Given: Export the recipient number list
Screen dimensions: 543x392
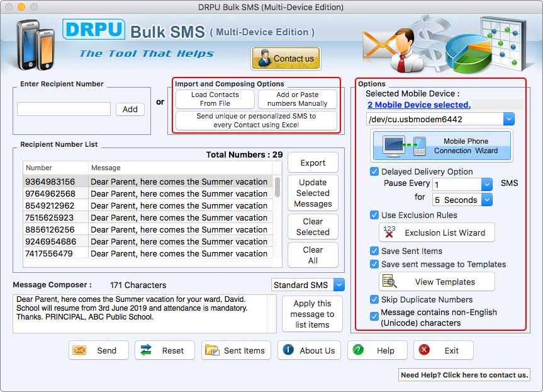Looking at the screenshot, I should pos(313,163).
